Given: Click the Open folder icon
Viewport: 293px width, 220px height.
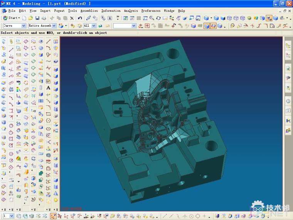Looking at the screenshot, I should point(30,18).
